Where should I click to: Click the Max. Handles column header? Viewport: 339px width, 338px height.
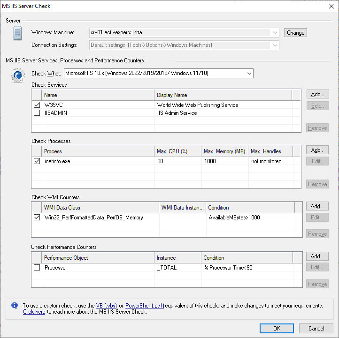pyautogui.click(x=270, y=151)
